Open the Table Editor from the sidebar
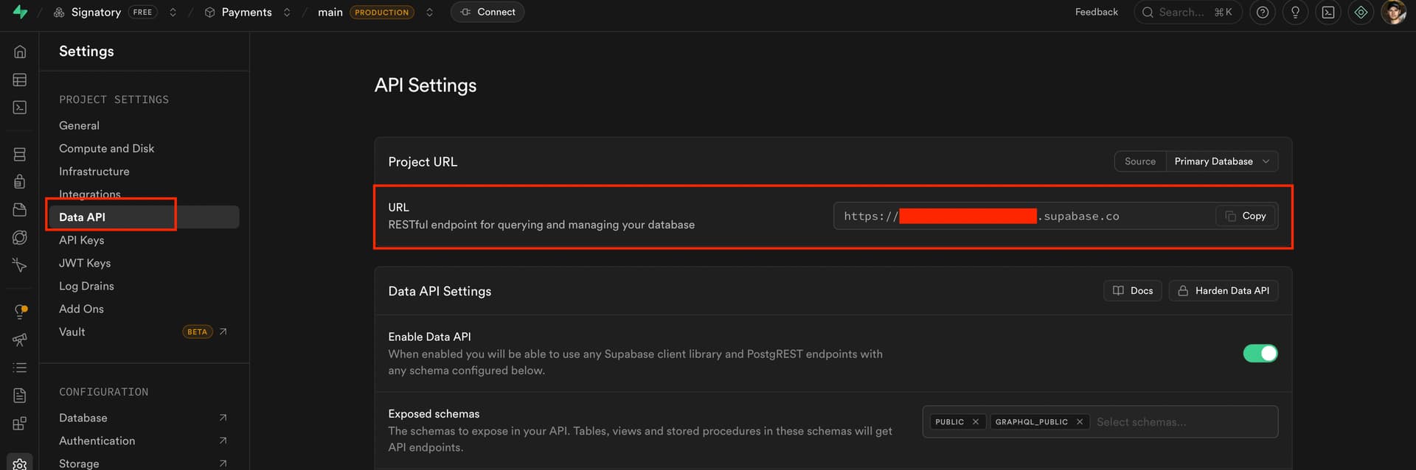Viewport: 1416px width, 470px height. tap(20, 80)
